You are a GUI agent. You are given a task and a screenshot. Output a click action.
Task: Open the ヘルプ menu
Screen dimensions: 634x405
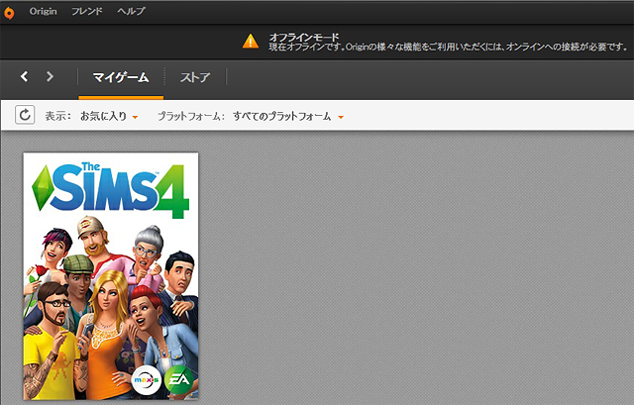coord(131,11)
